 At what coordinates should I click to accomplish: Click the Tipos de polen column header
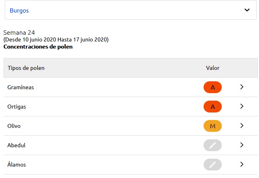tap(26, 68)
